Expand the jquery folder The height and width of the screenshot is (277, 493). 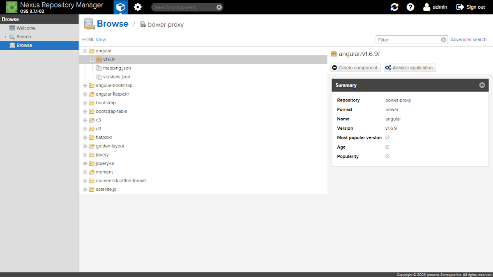[x=85, y=155]
